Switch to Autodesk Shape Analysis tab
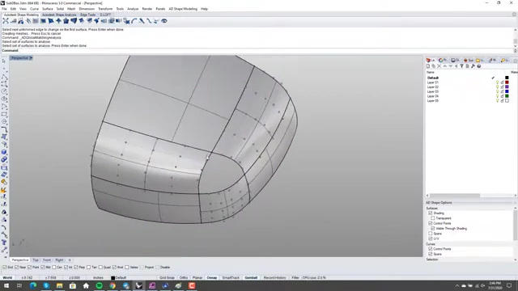 click(x=59, y=15)
